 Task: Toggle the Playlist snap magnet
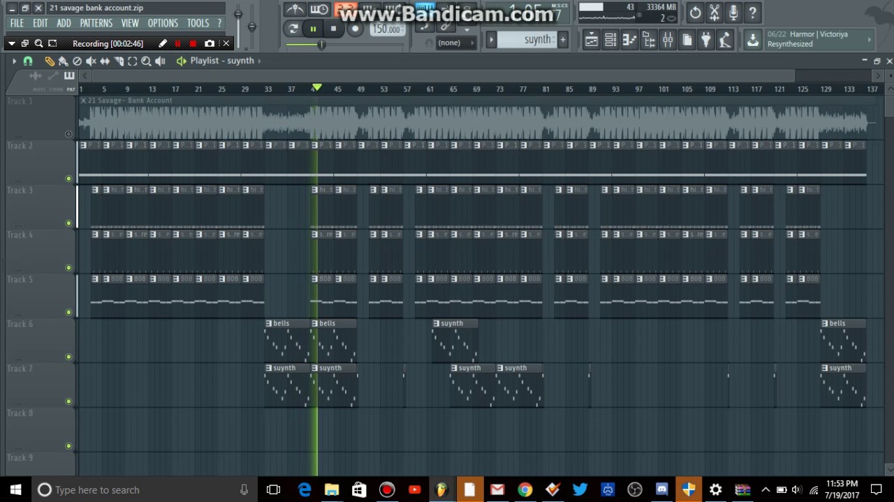[x=28, y=61]
